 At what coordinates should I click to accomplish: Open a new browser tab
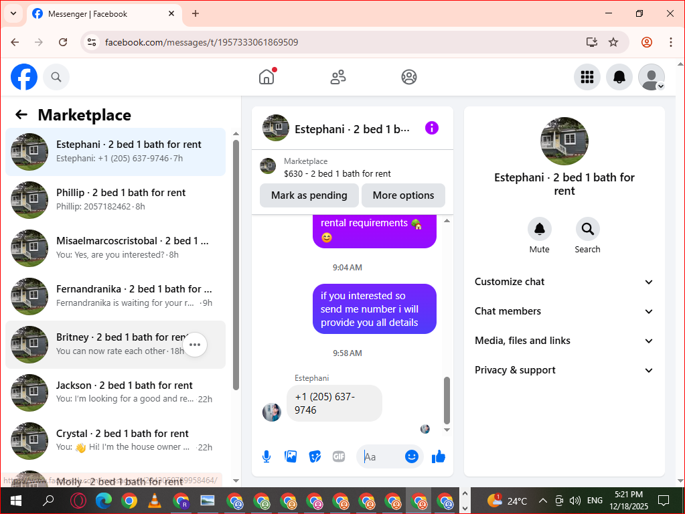(x=196, y=13)
